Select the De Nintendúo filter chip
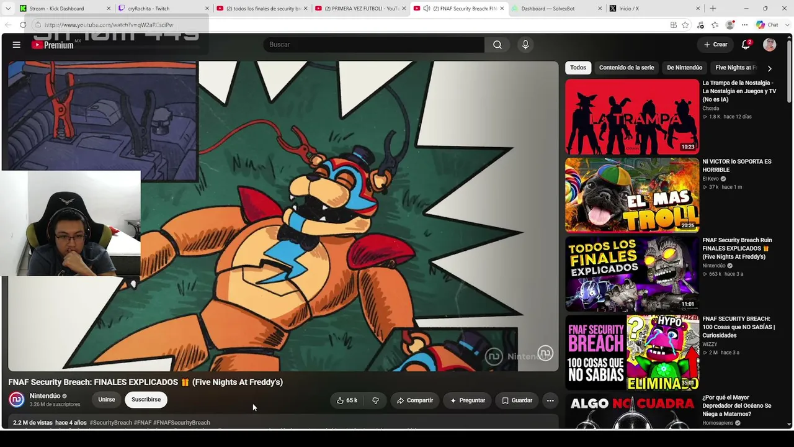This screenshot has height=447, width=794. tap(685, 68)
